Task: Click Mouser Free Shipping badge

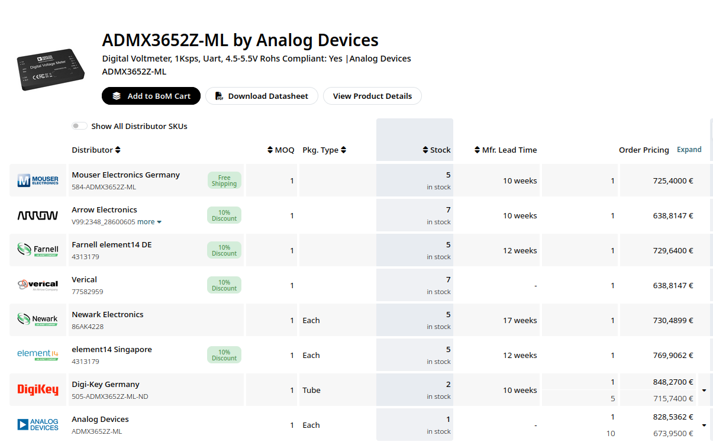Action: pyautogui.click(x=224, y=180)
